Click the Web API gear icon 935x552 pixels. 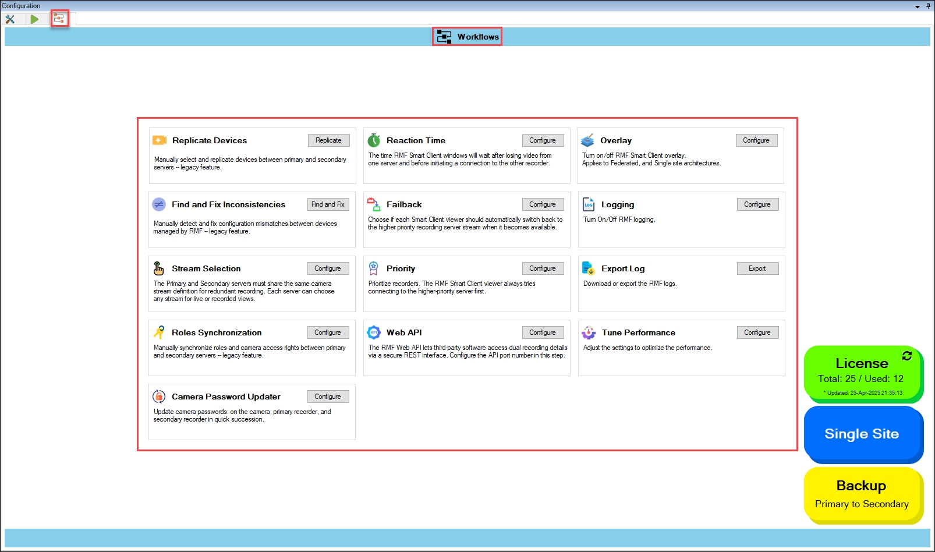[374, 332]
